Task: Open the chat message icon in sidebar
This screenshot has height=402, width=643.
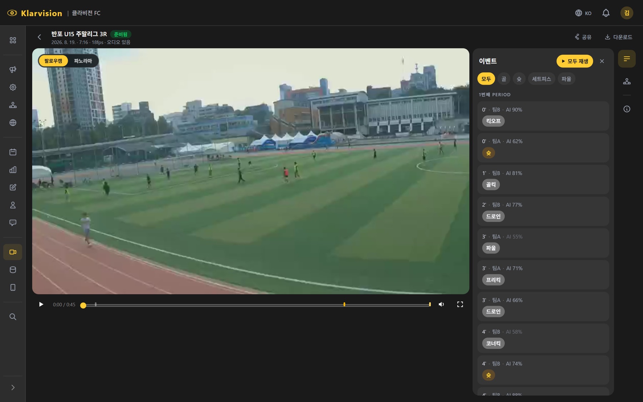Action: pyautogui.click(x=13, y=223)
